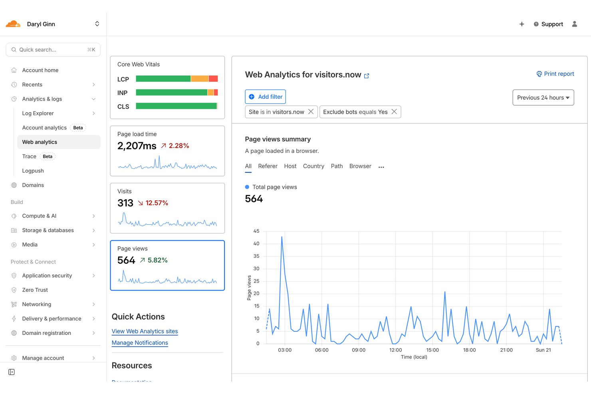The image size is (591, 394).
Task: Open the user profile icon
Action: [x=575, y=24]
